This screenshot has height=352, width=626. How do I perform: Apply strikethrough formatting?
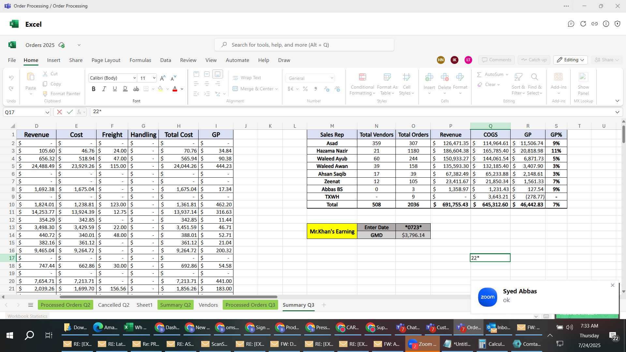[x=136, y=89]
